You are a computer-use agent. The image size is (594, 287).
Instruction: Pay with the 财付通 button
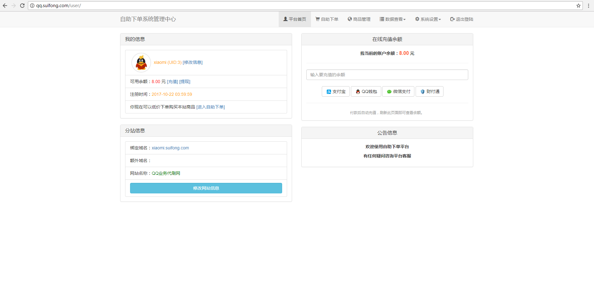[x=430, y=91]
